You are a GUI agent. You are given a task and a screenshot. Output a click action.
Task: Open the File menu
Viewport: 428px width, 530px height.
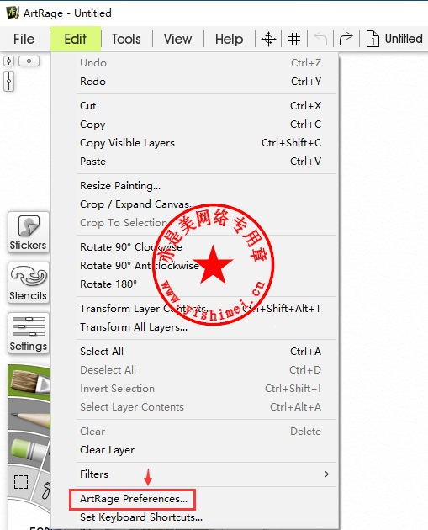click(24, 39)
